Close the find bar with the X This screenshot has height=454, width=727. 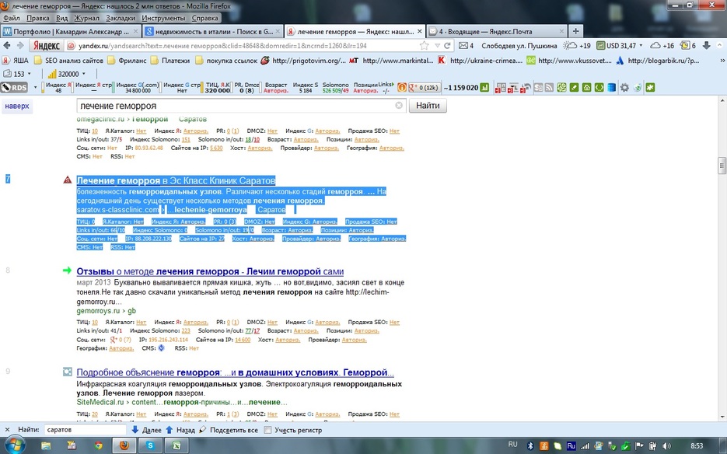click(x=6, y=429)
